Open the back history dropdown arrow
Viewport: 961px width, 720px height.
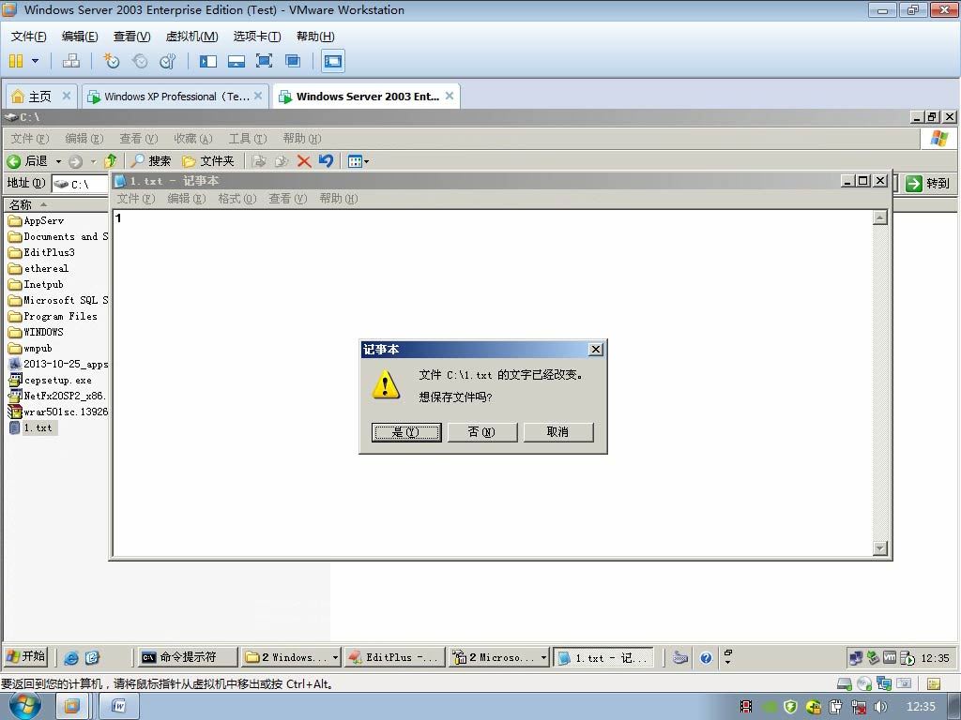click(x=58, y=161)
